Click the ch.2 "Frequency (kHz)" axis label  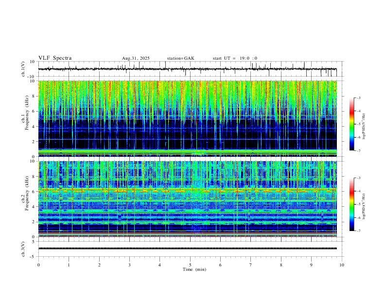tap(27, 193)
